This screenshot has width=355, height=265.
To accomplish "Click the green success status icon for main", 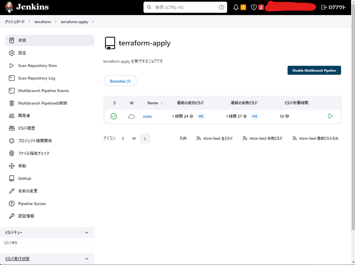I will tap(114, 116).
